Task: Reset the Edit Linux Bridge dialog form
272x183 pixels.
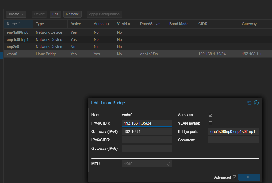Action: pos(249,103)
